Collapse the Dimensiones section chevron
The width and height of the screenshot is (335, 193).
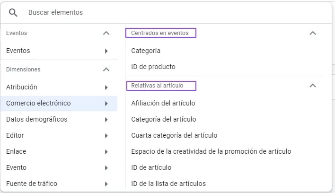(106, 70)
